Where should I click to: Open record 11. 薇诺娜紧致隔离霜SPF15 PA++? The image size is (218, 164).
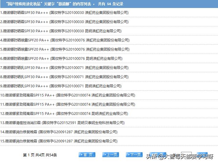pos(68,104)
